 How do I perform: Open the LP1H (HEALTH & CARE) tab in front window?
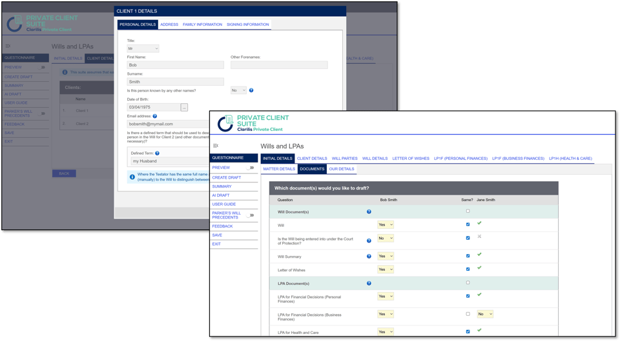(x=570, y=159)
